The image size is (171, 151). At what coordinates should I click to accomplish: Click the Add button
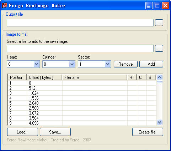tap(151, 64)
